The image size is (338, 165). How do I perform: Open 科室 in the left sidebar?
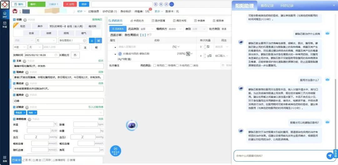coord(5,24)
